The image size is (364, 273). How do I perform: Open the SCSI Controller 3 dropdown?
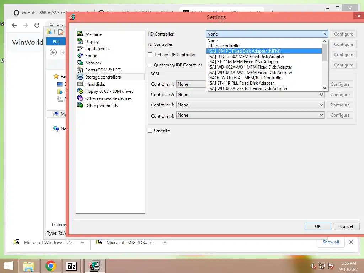(x=250, y=105)
